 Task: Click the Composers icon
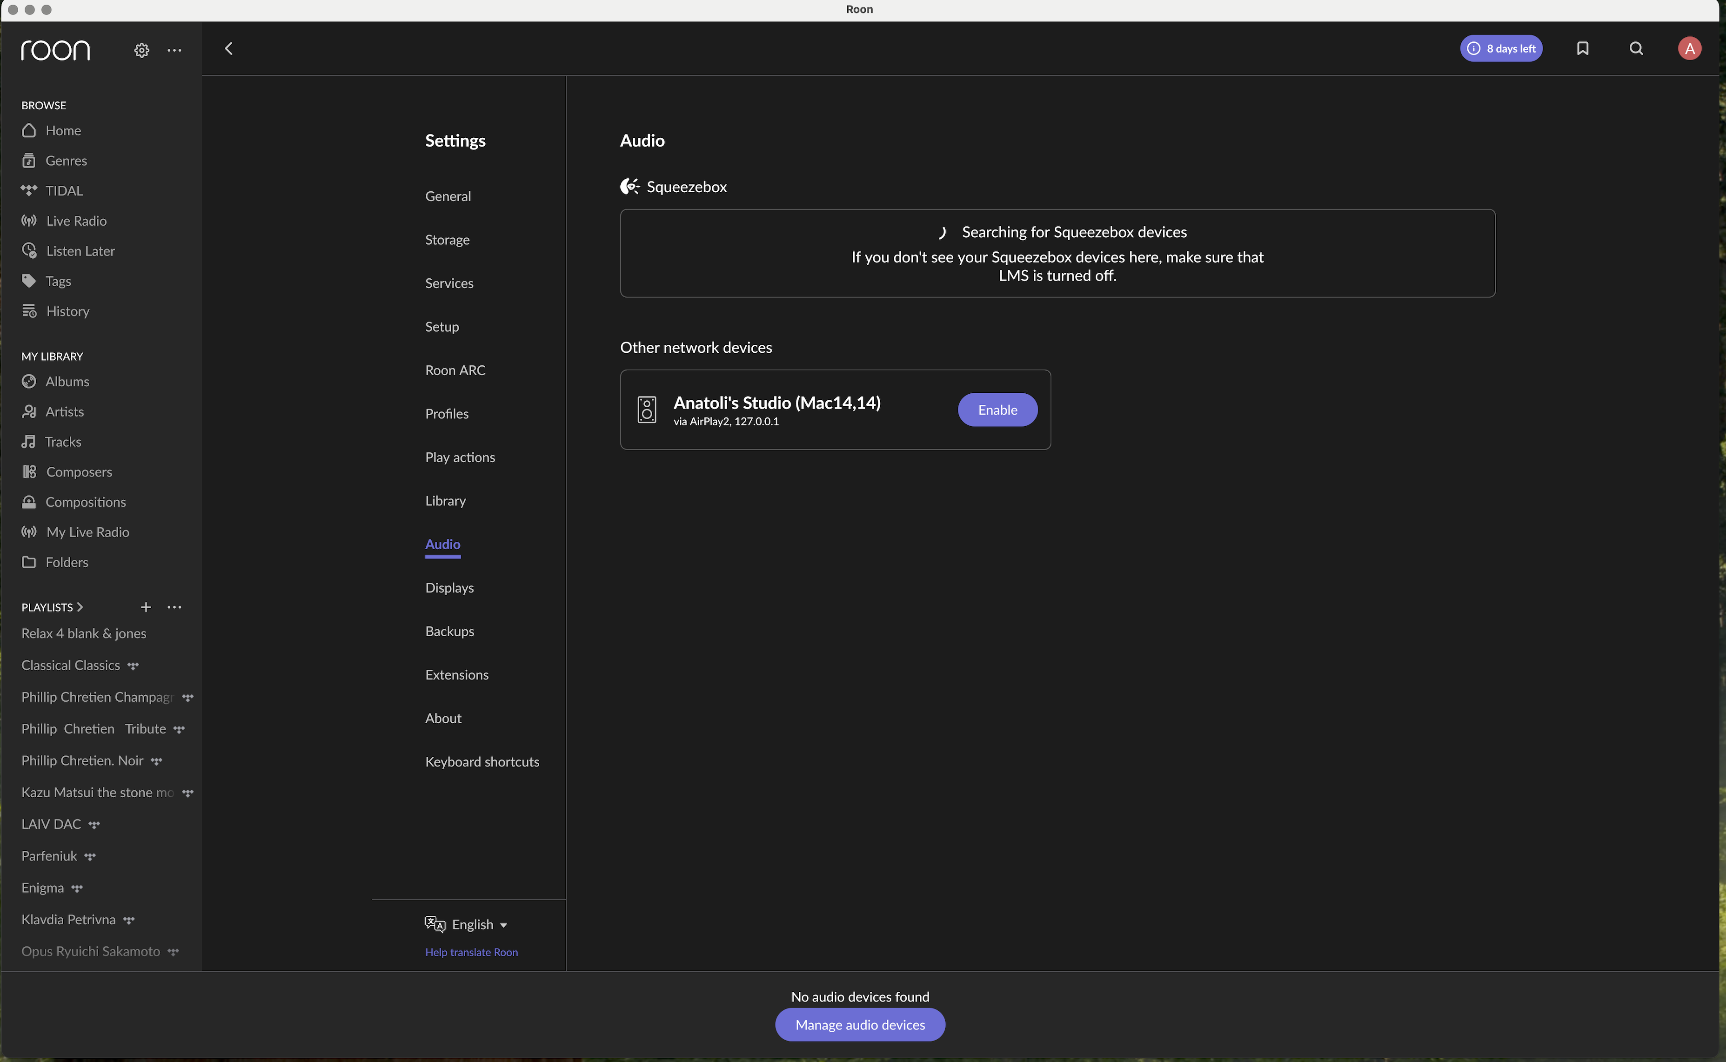click(29, 471)
